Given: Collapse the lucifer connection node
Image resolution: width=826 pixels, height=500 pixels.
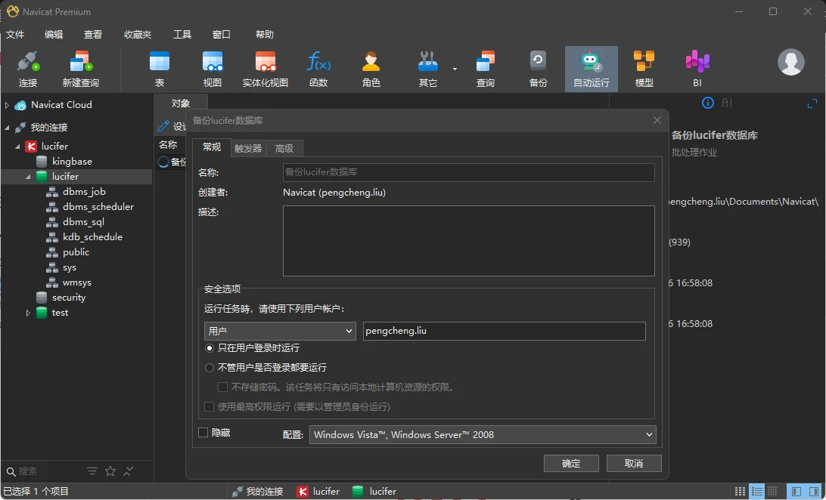Looking at the screenshot, I should [x=17, y=147].
